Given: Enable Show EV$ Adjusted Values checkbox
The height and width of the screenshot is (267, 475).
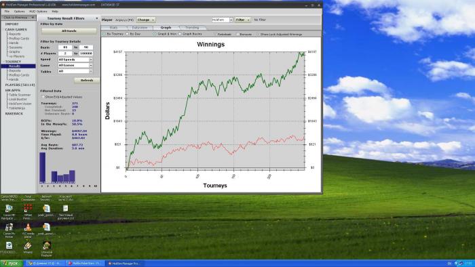Looking at the screenshot, I should coord(43,97).
